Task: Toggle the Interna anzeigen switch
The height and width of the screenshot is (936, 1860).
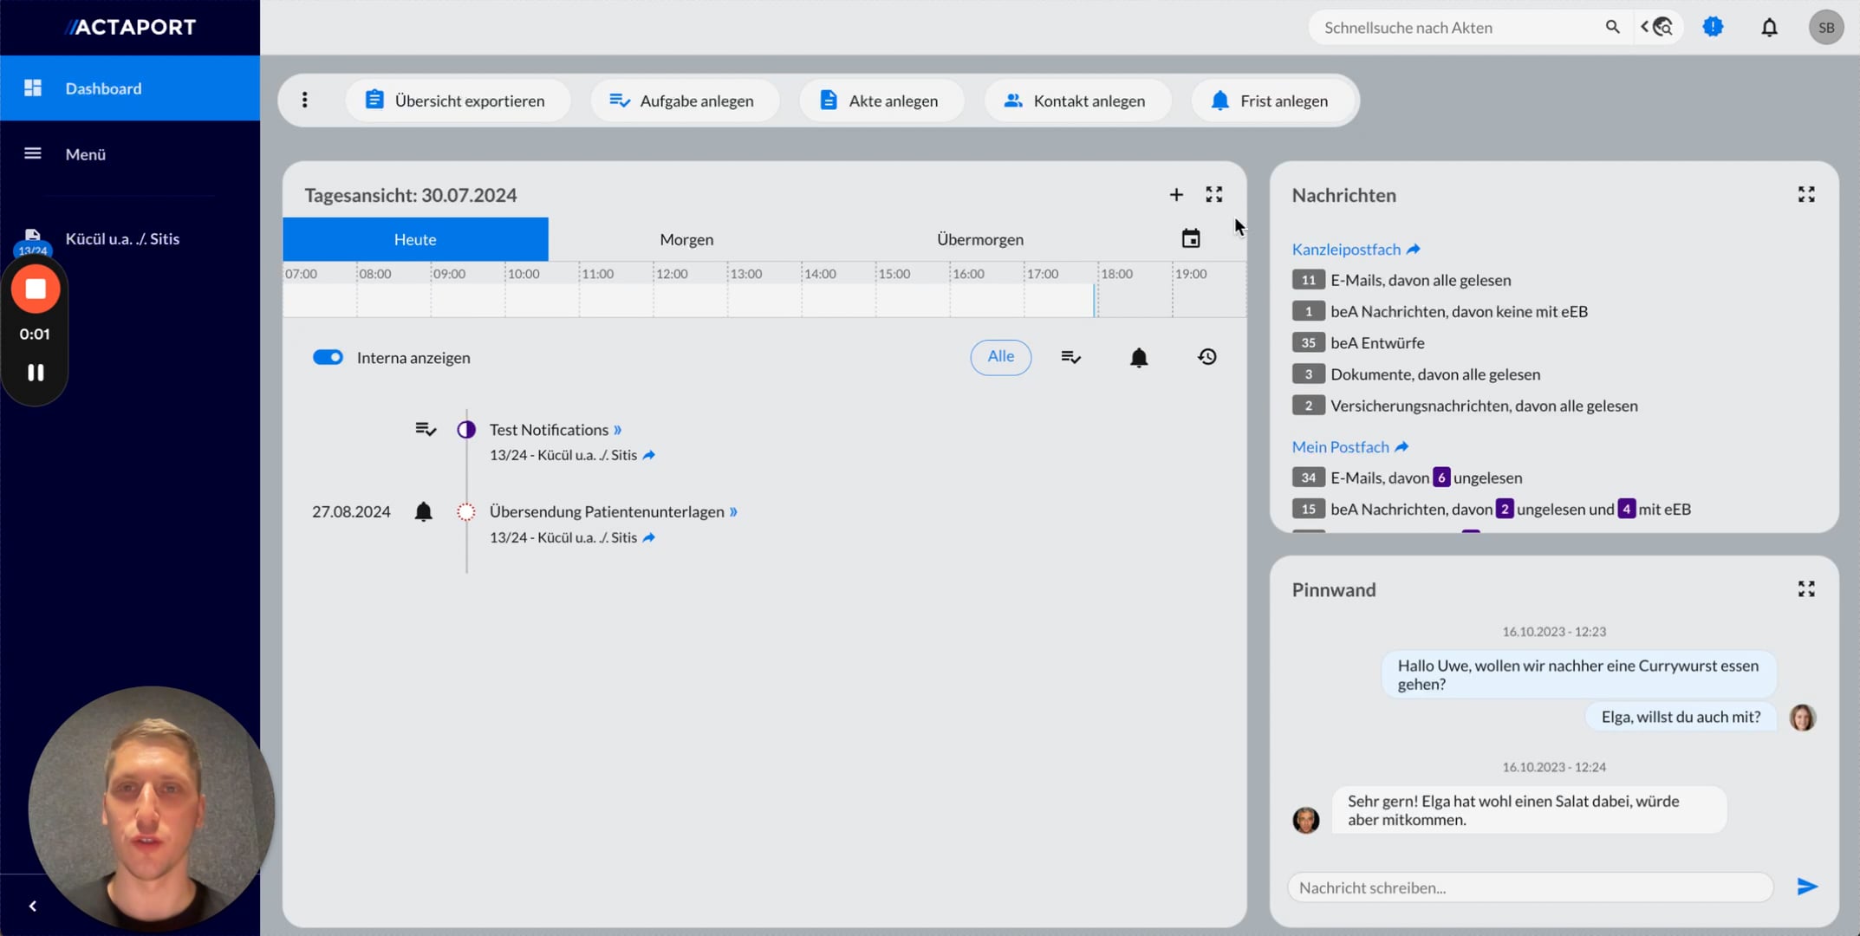Action: (328, 357)
